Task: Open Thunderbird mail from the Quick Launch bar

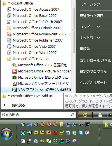Action: [x=36, y=124]
